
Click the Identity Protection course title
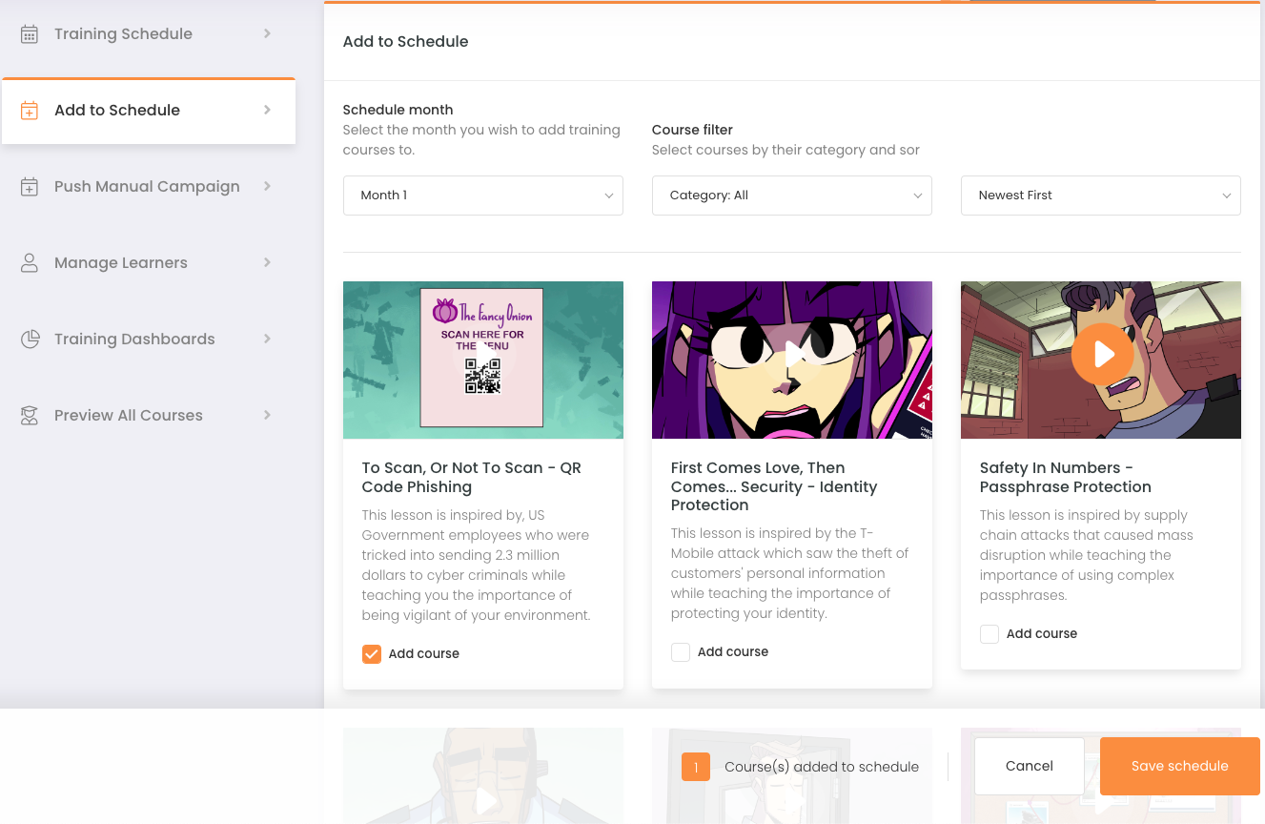coord(774,486)
